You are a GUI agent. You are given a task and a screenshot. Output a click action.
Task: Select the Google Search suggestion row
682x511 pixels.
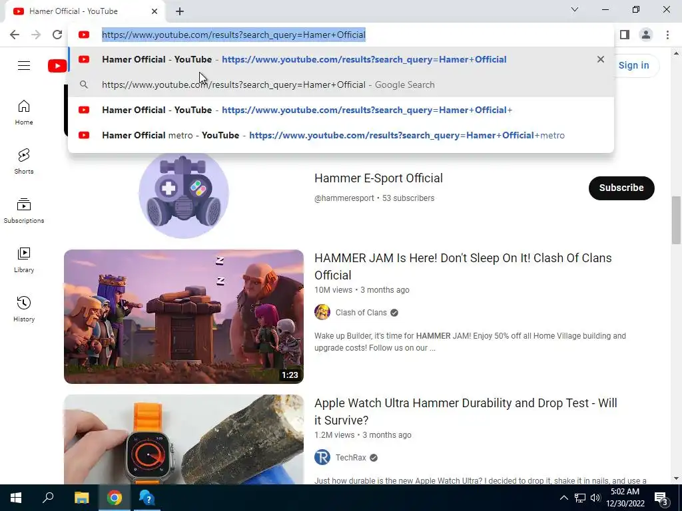pos(341,85)
